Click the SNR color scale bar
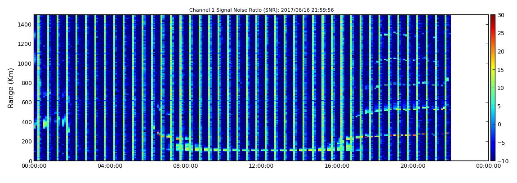 click(493, 88)
